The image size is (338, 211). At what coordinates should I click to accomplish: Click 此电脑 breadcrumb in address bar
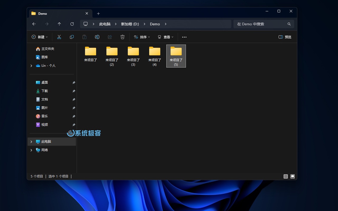tap(105, 24)
